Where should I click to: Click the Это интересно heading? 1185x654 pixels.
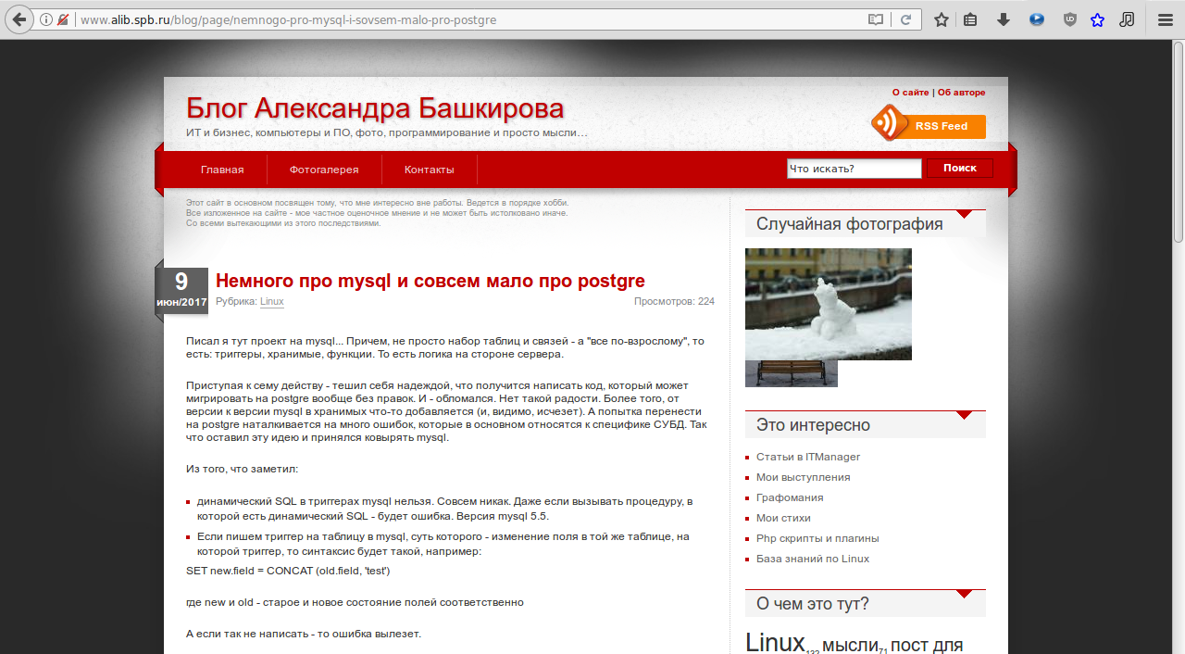pos(813,425)
